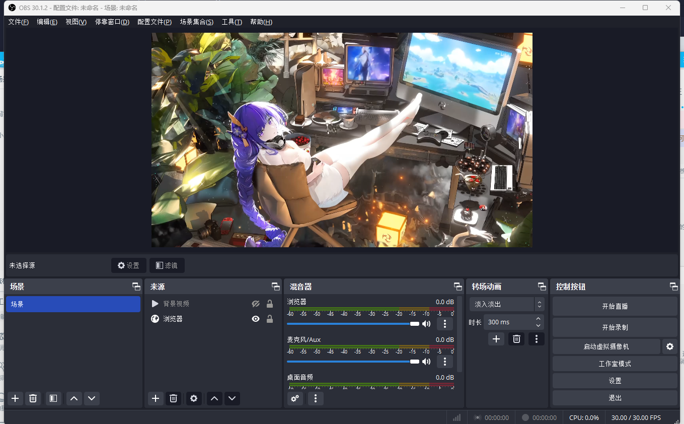Open the 文件 menu

(18, 22)
